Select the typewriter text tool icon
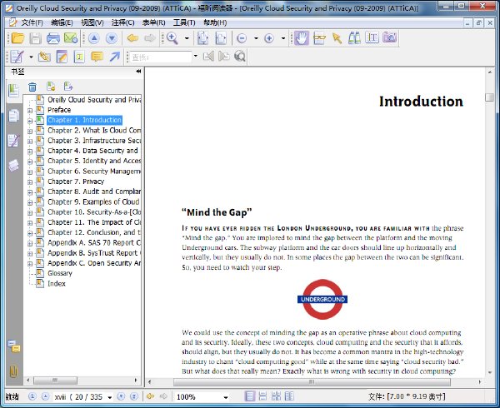 click(x=79, y=57)
